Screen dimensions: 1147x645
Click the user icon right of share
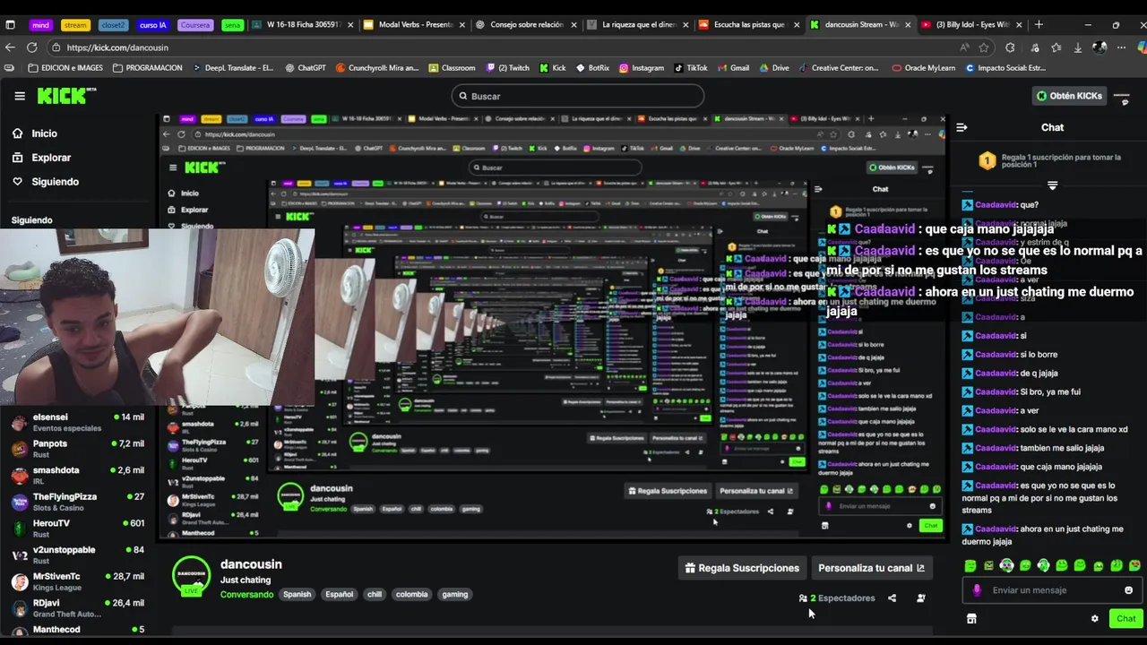pyautogui.click(x=920, y=598)
